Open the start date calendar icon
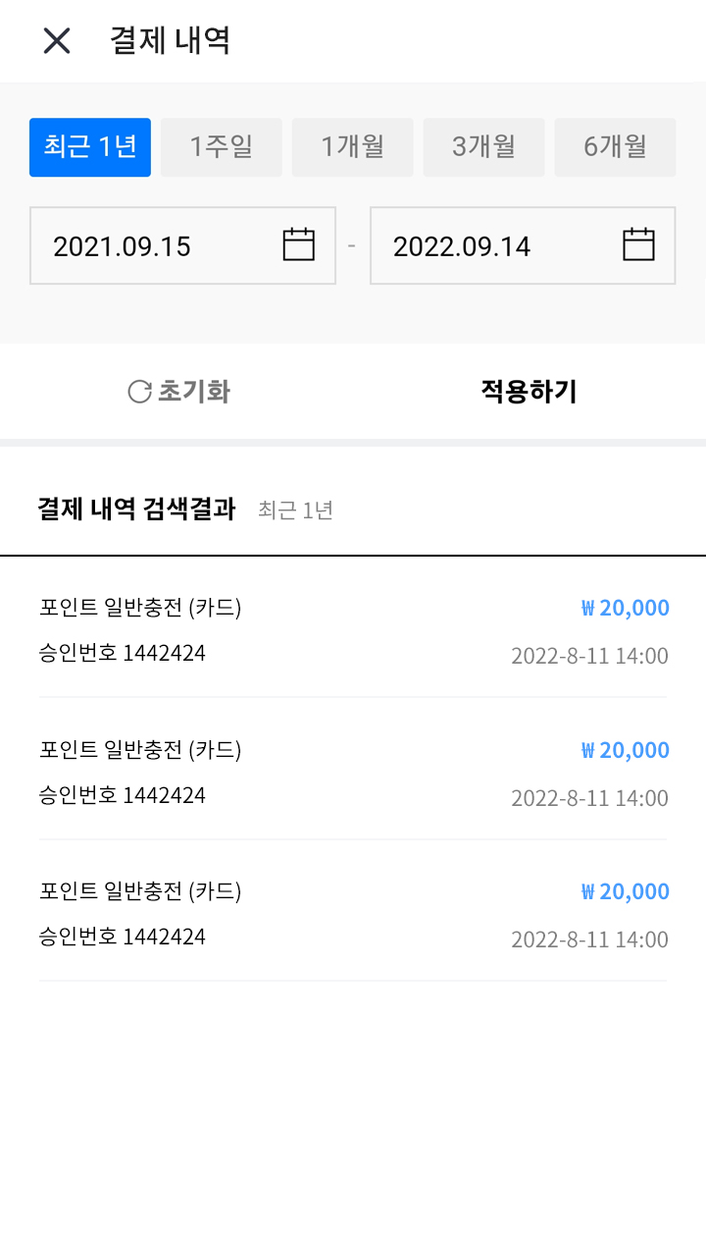 298,244
